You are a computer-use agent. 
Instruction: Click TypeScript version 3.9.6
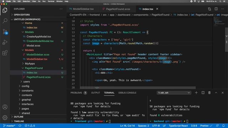(194, 126)
